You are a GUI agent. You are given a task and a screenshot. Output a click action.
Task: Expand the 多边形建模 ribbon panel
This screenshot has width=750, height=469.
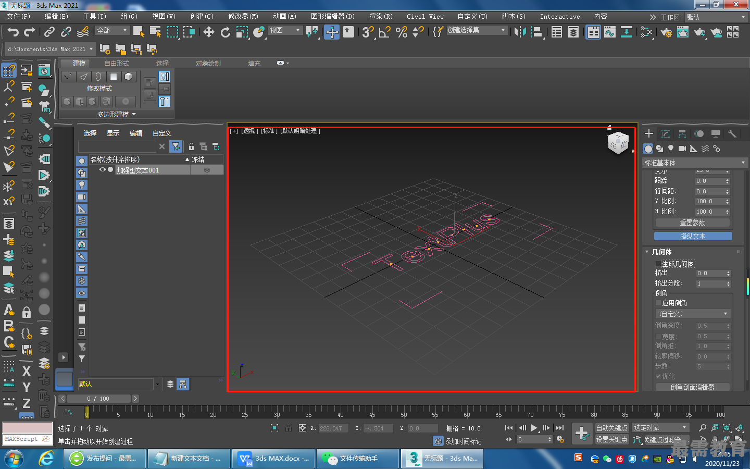pos(116,114)
